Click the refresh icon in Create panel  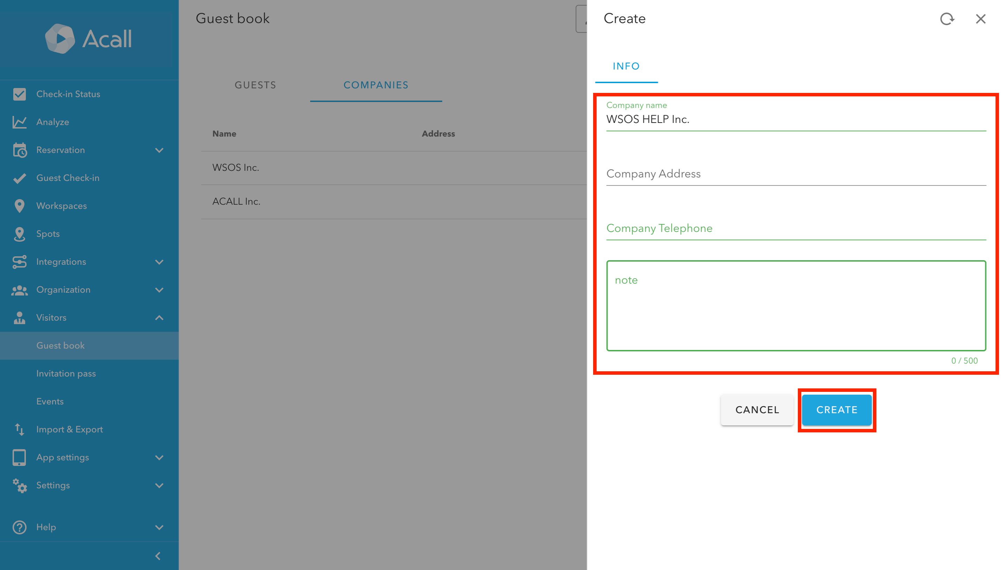coord(947,19)
